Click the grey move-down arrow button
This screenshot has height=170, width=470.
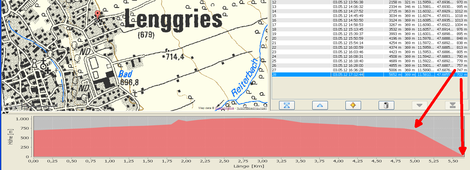(419, 105)
